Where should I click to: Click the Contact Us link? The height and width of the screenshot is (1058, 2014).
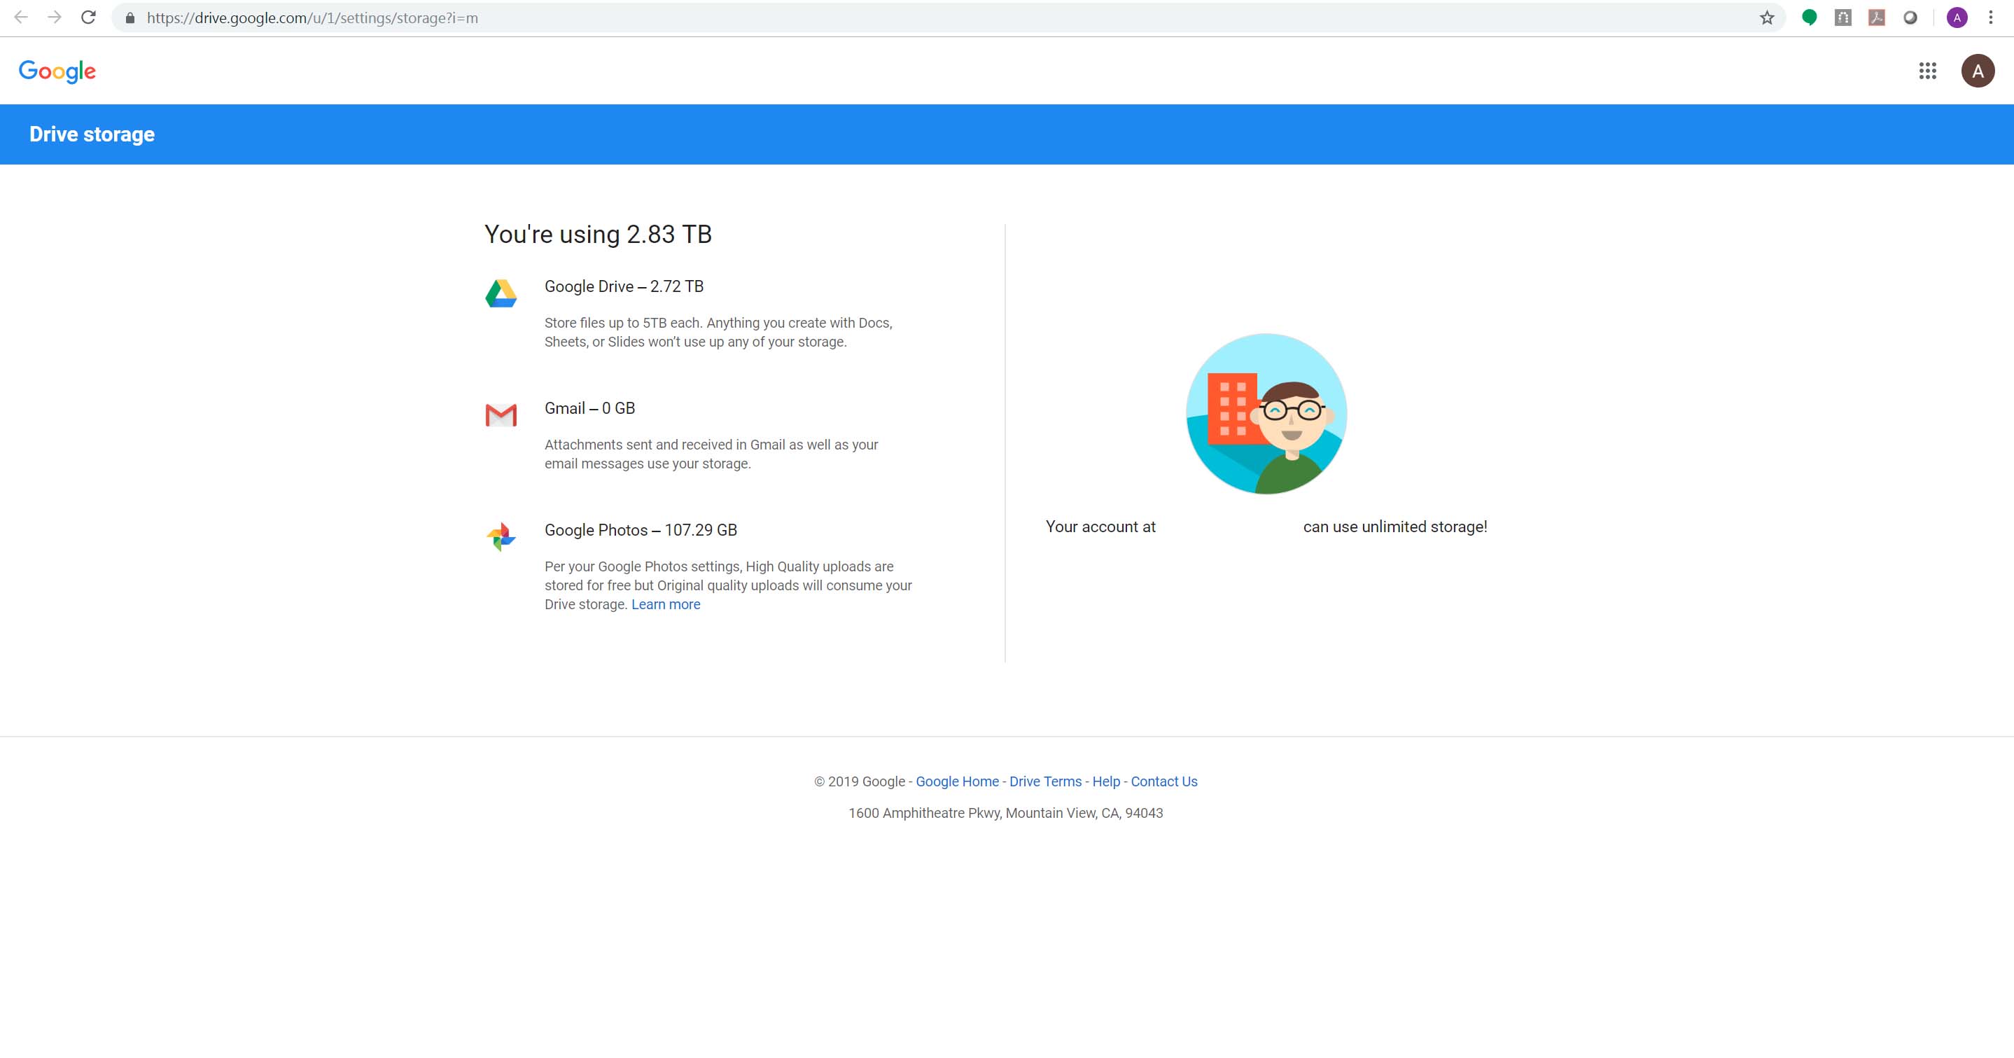pyautogui.click(x=1163, y=781)
